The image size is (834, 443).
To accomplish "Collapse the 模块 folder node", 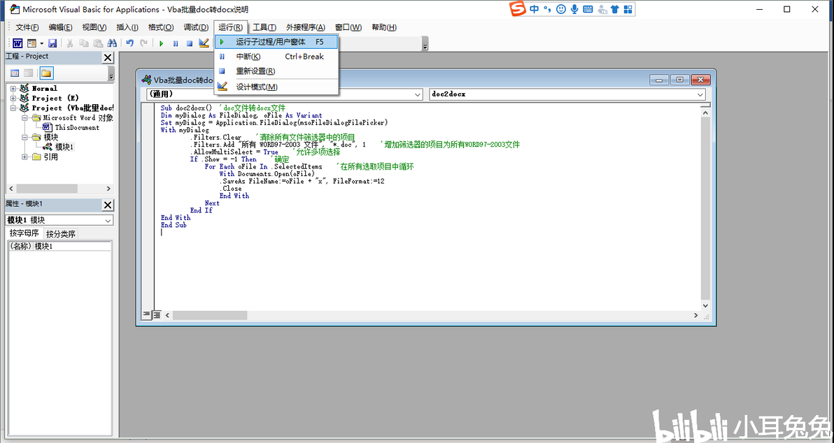I will (x=24, y=137).
